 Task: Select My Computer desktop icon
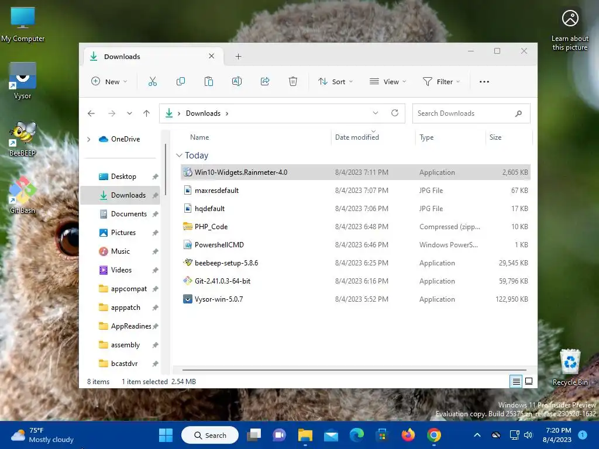(x=23, y=23)
